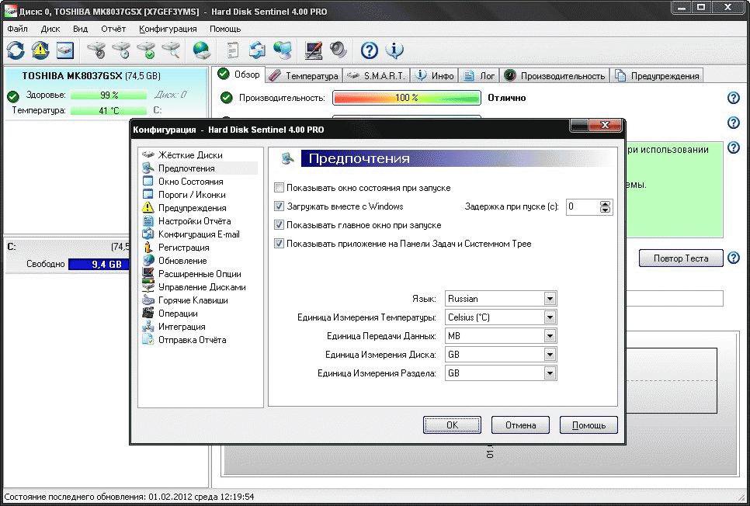Click the Задержка при пуске spinner arrows
Screen dimensions: 750x506
pos(605,206)
